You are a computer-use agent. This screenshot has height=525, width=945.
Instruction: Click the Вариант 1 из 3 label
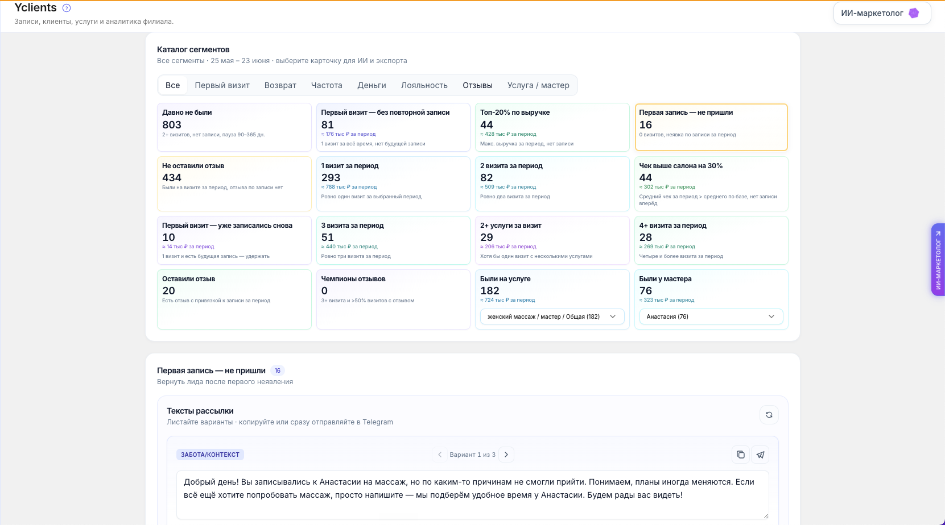click(473, 455)
